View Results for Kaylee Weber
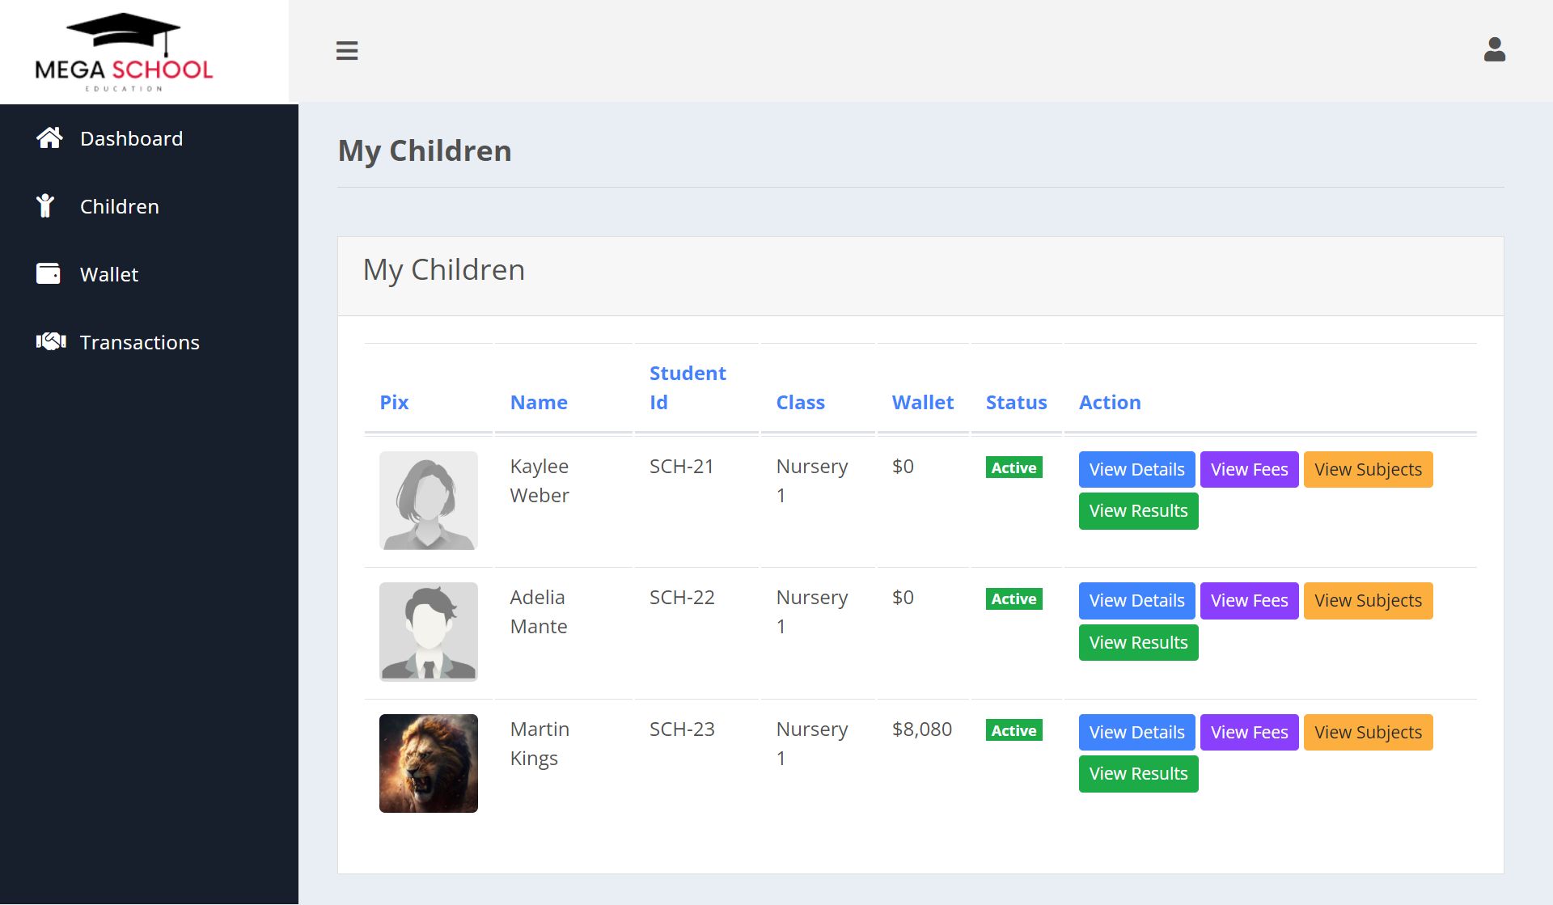The height and width of the screenshot is (905, 1553). pos(1137,511)
